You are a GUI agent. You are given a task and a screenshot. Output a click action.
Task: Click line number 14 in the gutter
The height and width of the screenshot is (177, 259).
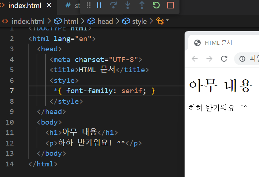tap(10, 164)
